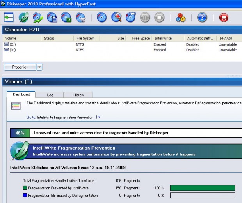Screen dimensions: 242x203
Task: Click the IntelliWrite Statistics for All Volumes heading
Action: pyautogui.click(x=68, y=168)
